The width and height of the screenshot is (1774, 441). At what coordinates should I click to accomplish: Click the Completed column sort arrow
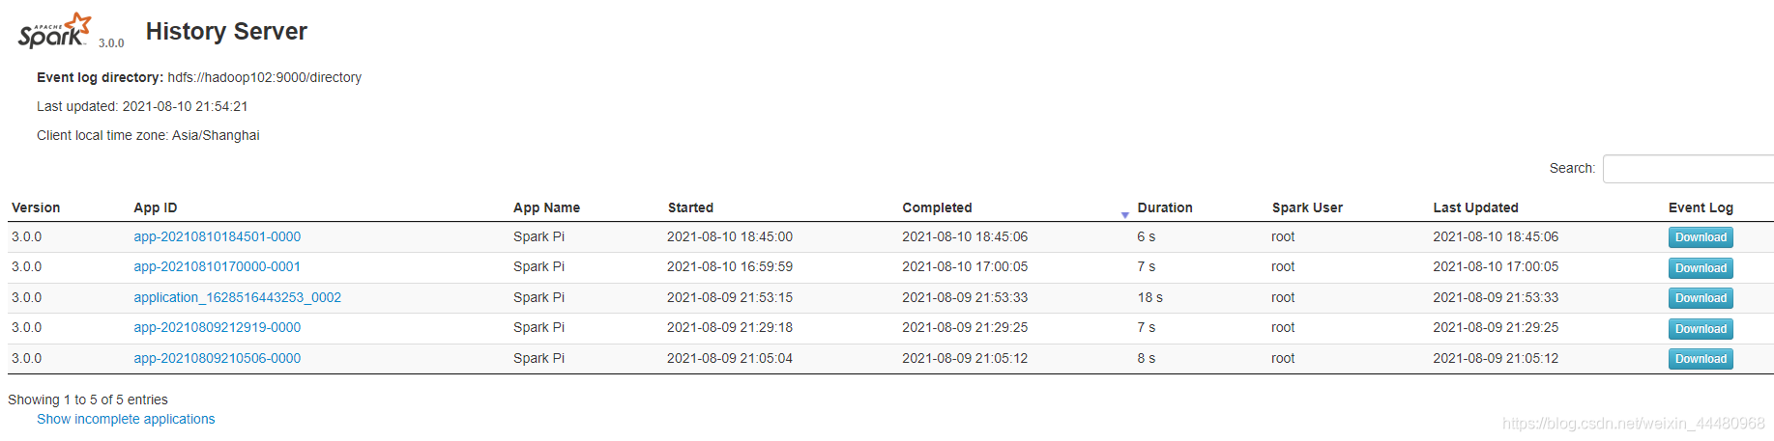coord(1124,214)
